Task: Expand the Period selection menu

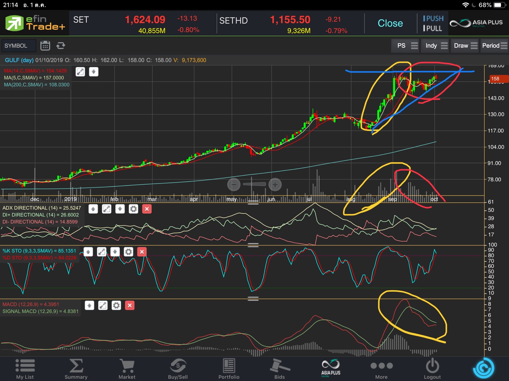Action: [x=495, y=46]
